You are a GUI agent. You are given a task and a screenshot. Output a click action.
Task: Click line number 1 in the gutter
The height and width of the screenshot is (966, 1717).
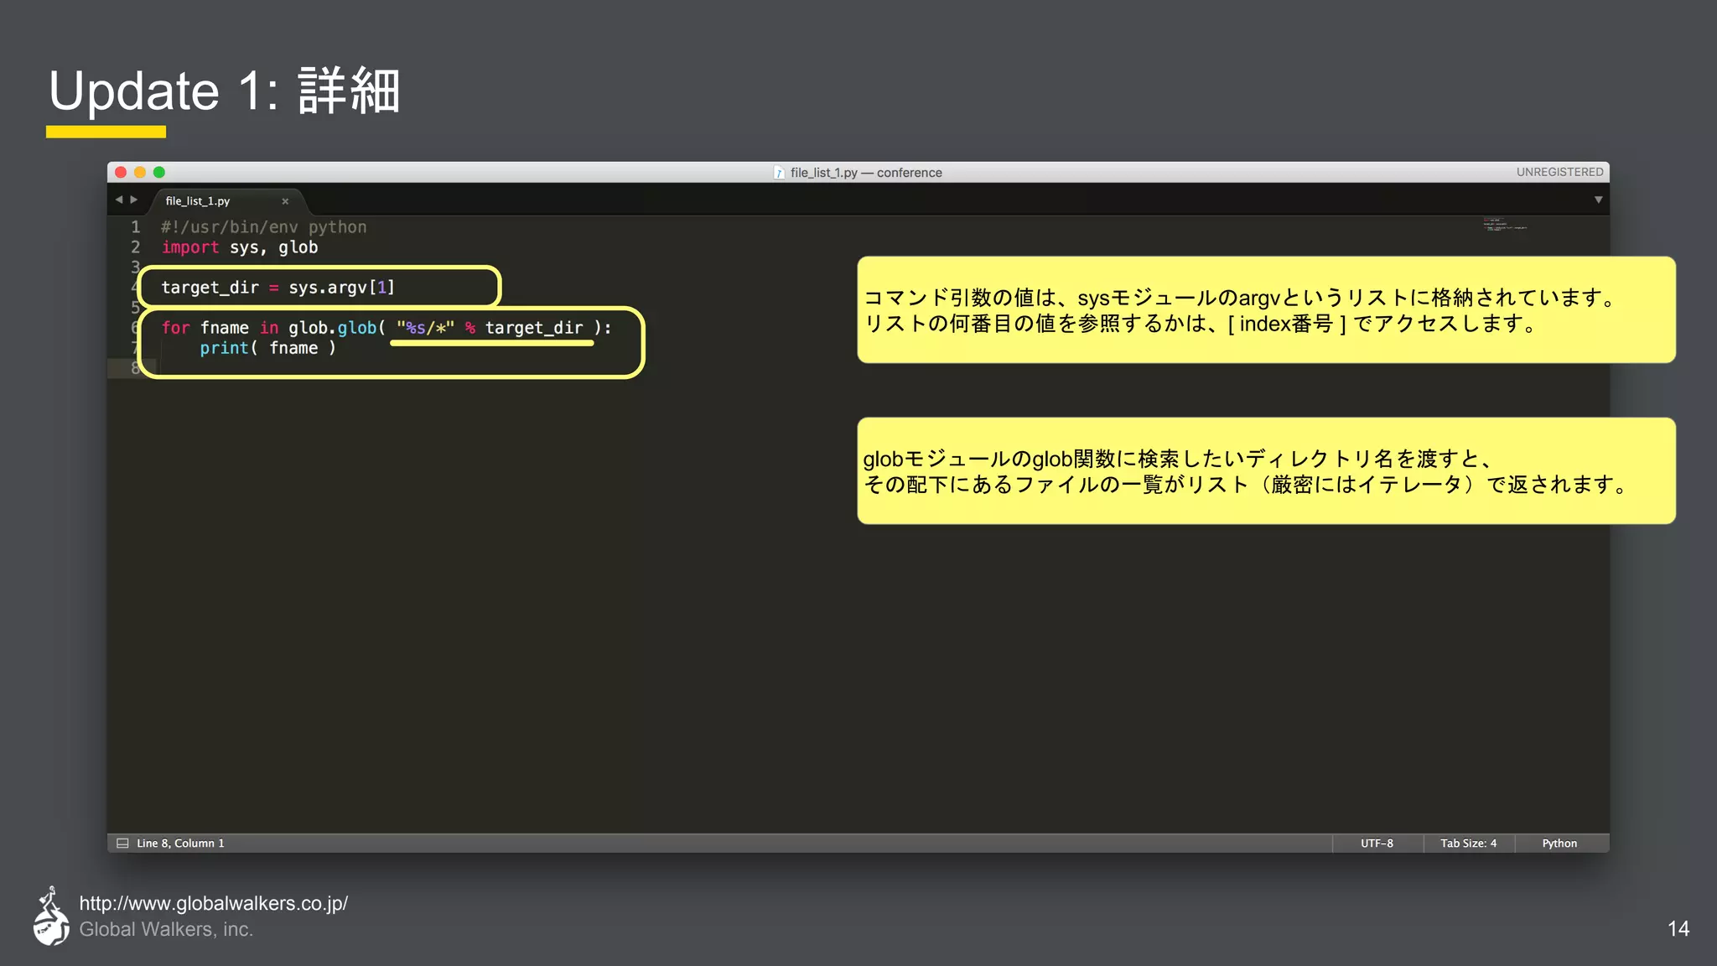tap(135, 227)
